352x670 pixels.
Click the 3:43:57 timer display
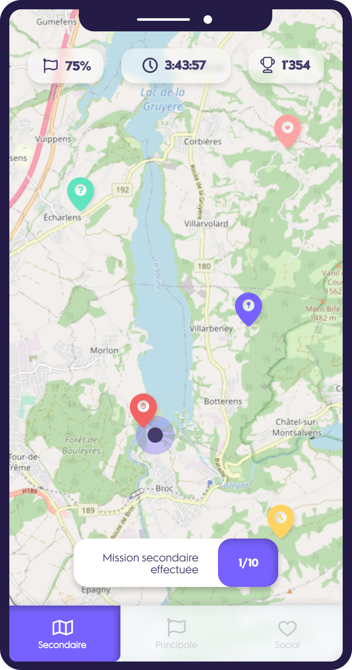pyautogui.click(x=185, y=65)
